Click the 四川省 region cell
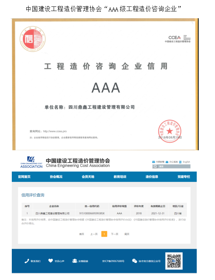 tap(178, 213)
